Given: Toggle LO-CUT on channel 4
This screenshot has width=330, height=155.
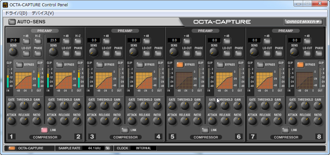Looking at the screenshot, I should click(x=146, y=53).
